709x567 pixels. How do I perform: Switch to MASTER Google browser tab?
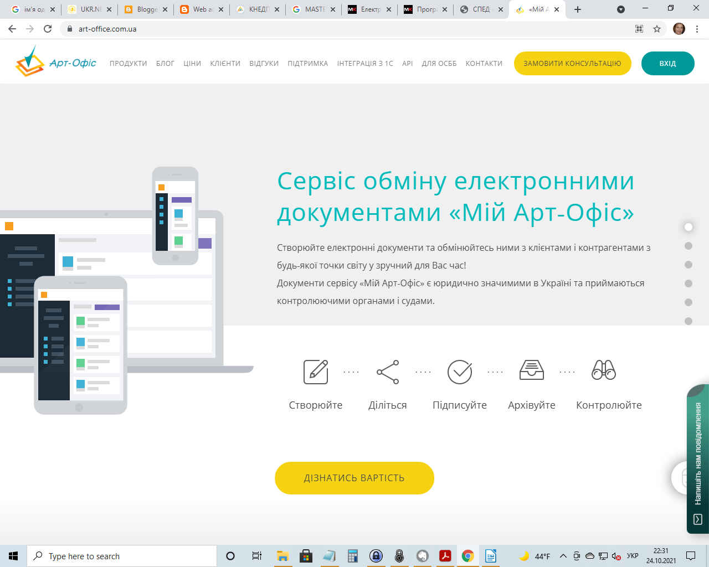pos(309,9)
